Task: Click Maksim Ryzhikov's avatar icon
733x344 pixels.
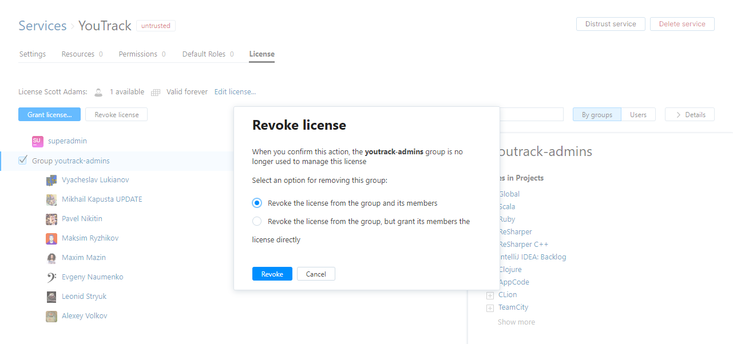Action: point(51,238)
